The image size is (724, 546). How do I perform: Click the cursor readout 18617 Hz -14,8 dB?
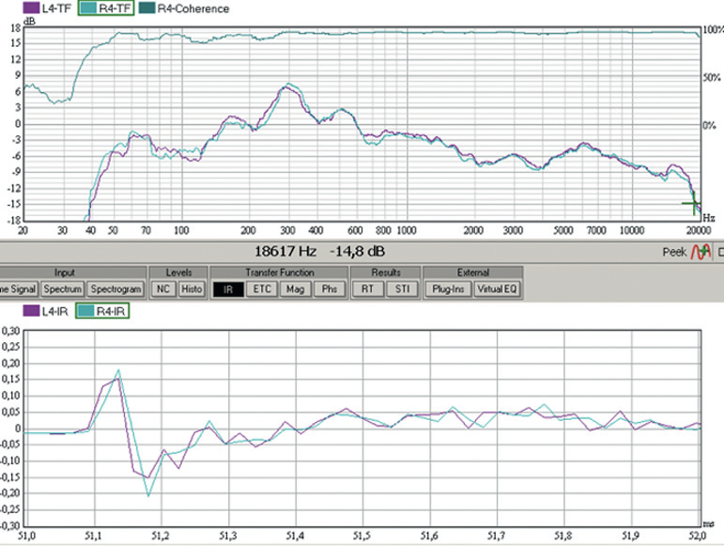coord(319,251)
